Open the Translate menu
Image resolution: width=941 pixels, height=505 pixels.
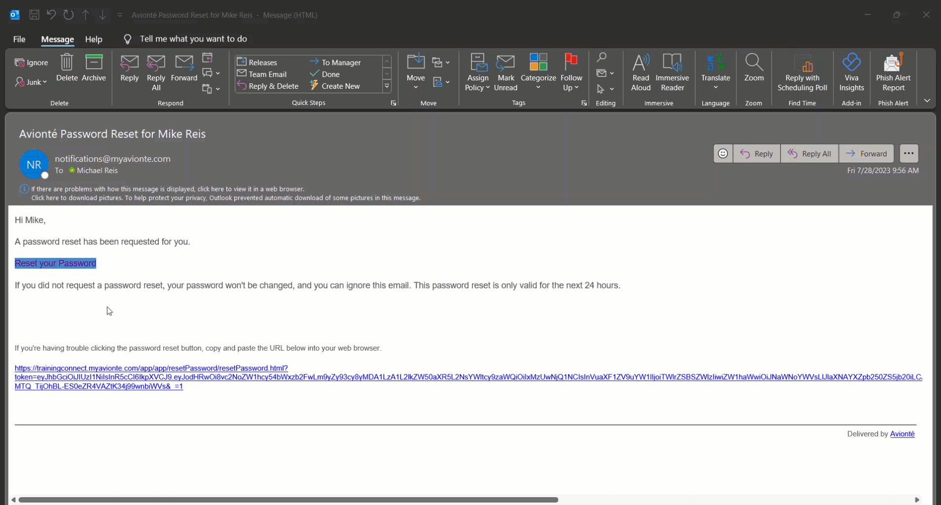716,72
